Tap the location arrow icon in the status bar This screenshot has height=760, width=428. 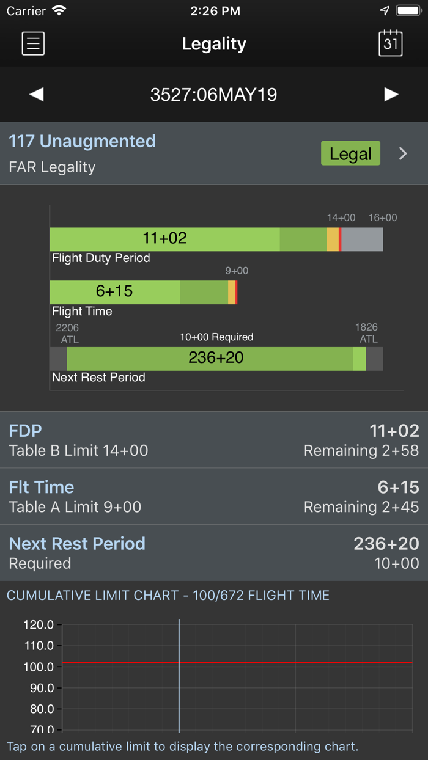(x=384, y=10)
